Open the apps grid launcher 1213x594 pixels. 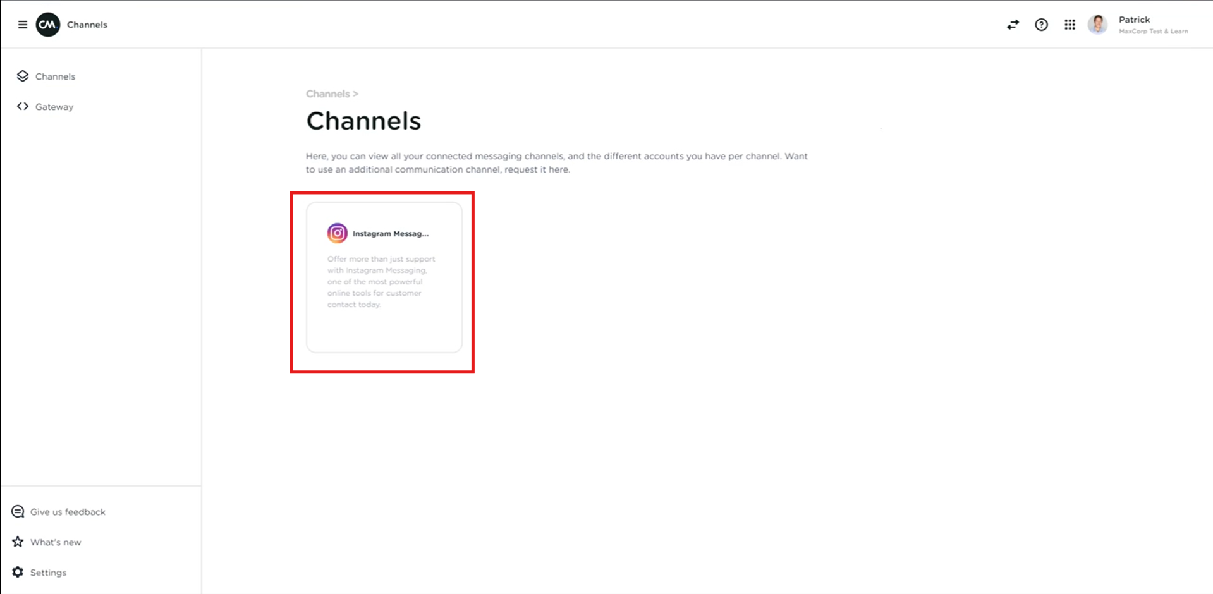[x=1070, y=25]
